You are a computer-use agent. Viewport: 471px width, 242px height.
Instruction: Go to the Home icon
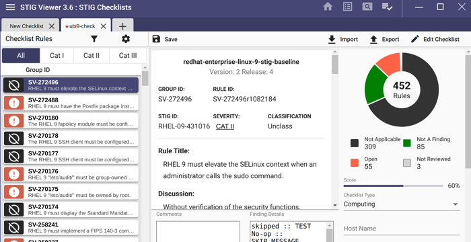coord(328,7)
